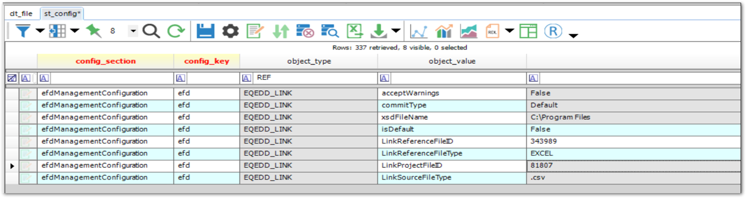Viewport: 746px width, 198px height.
Task: Open the toolbar overflow arrow after the R icon
Action: click(573, 36)
